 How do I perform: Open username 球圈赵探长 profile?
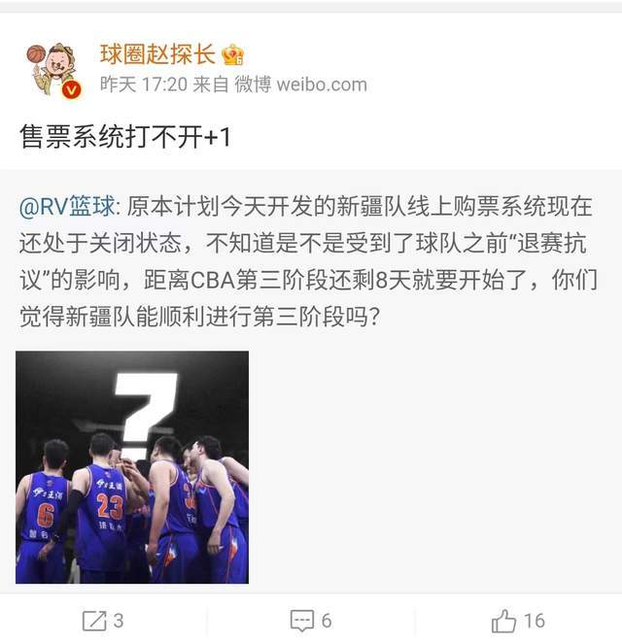(x=157, y=54)
